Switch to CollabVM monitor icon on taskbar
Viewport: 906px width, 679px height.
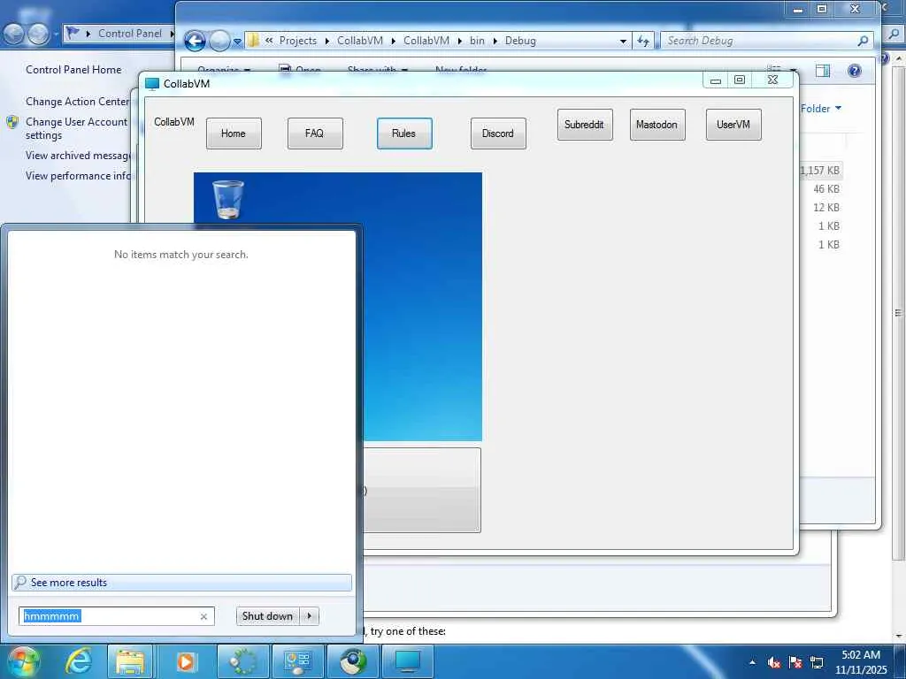coord(408,661)
